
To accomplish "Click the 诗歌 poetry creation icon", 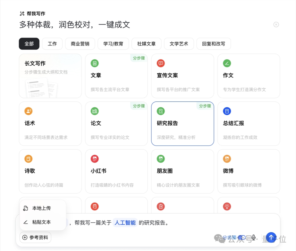I will (28, 159).
